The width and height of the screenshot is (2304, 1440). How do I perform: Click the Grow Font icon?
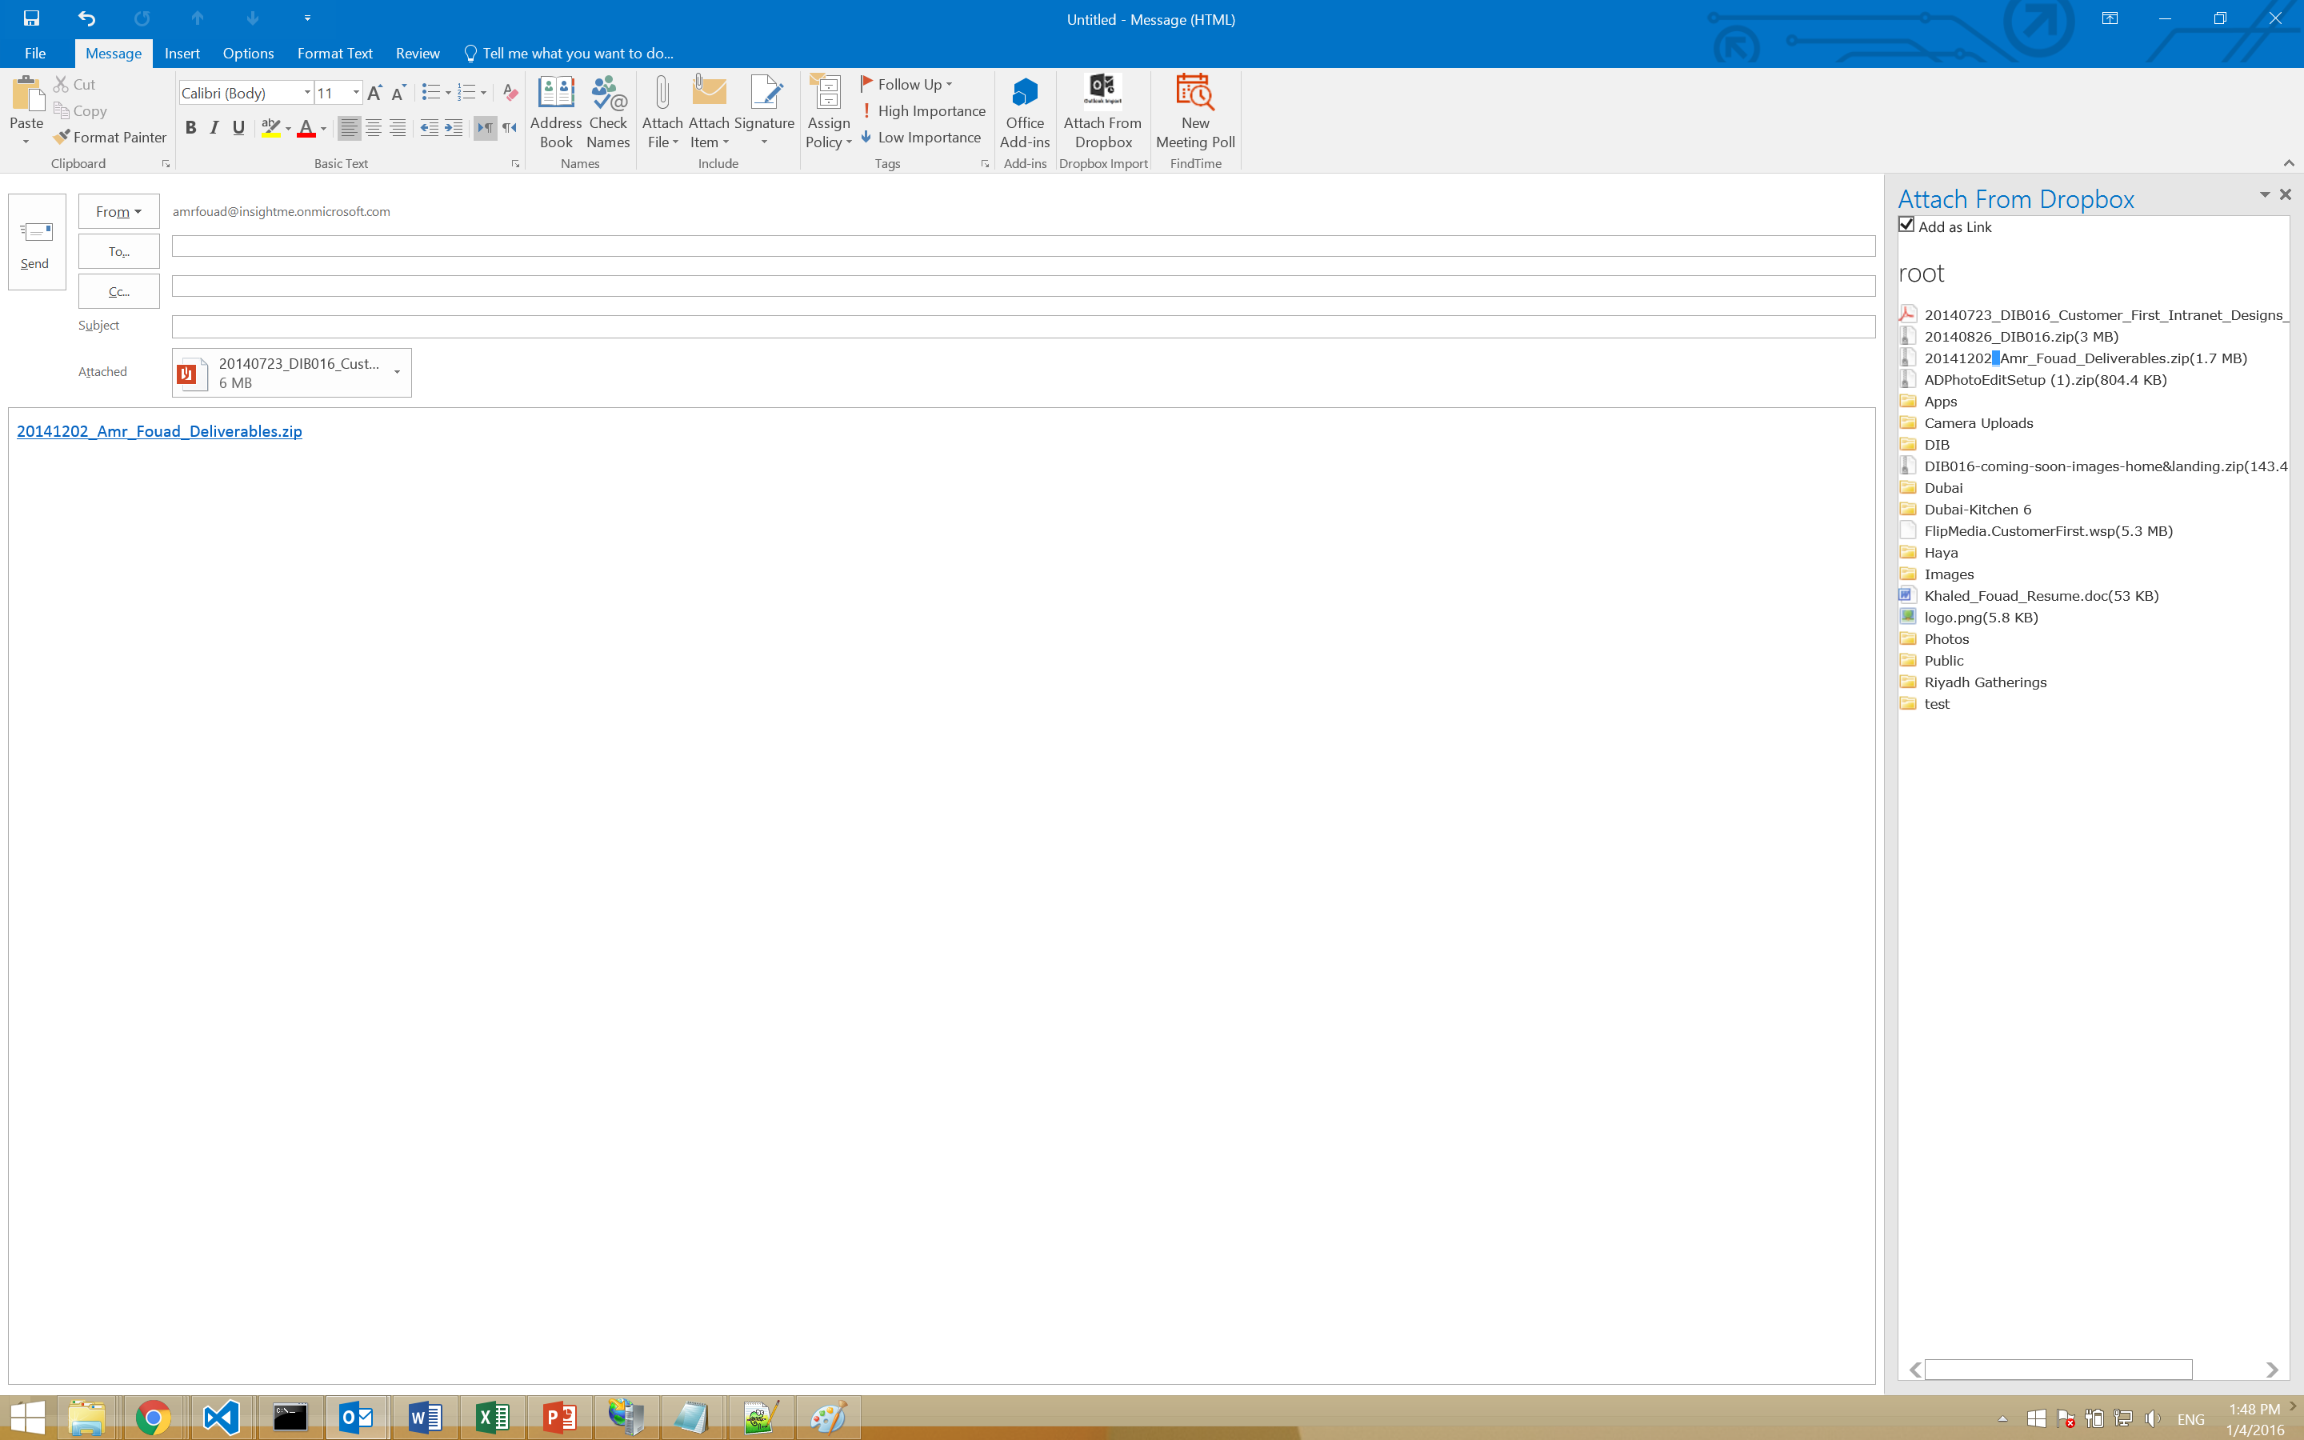click(x=375, y=92)
